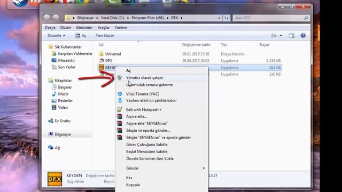The image size is (342, 192).
Task: Expand the arrow after DFX in breadcrumb
Action: (182, 18)
